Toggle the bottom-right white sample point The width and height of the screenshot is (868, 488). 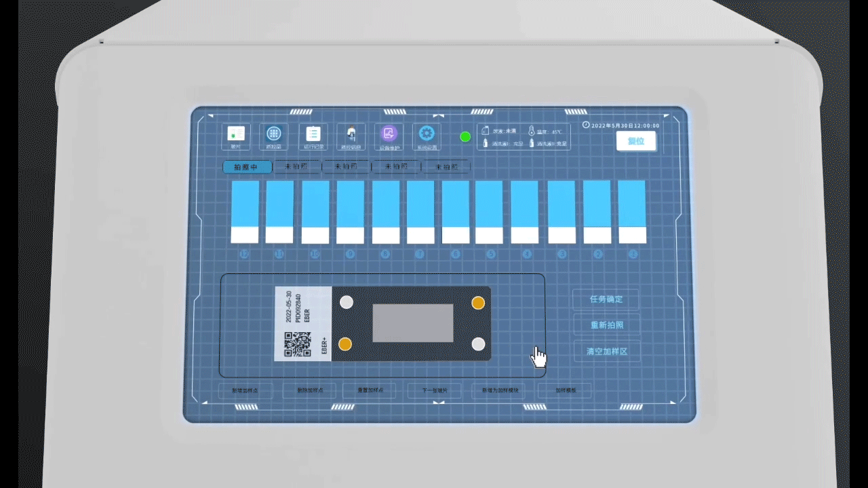coord(478,344)
